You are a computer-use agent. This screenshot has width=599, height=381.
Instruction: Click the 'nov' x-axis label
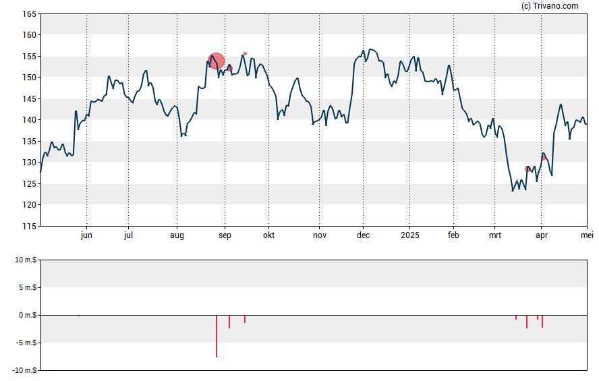320,235
